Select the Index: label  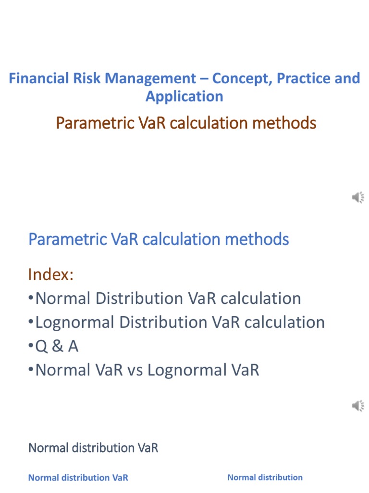[51, 274]
